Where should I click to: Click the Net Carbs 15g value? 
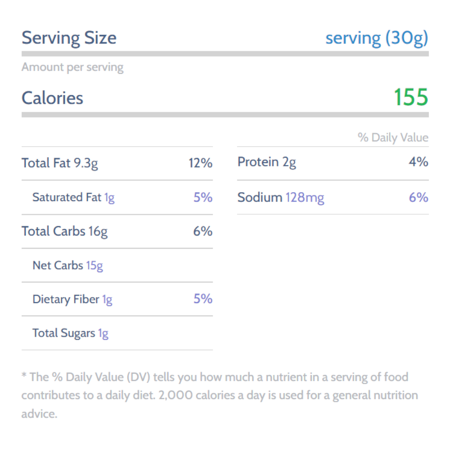point(94,265)
